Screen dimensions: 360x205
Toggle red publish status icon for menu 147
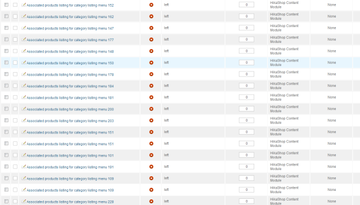click(151, 28)
